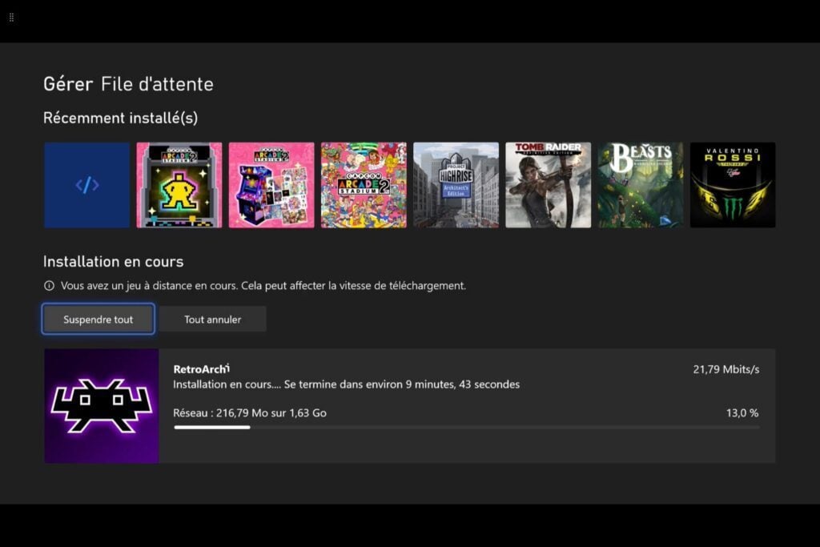Click the dotted grip icon at top-left
This screenshot has width=820, height=547.
tap(11, 18)
